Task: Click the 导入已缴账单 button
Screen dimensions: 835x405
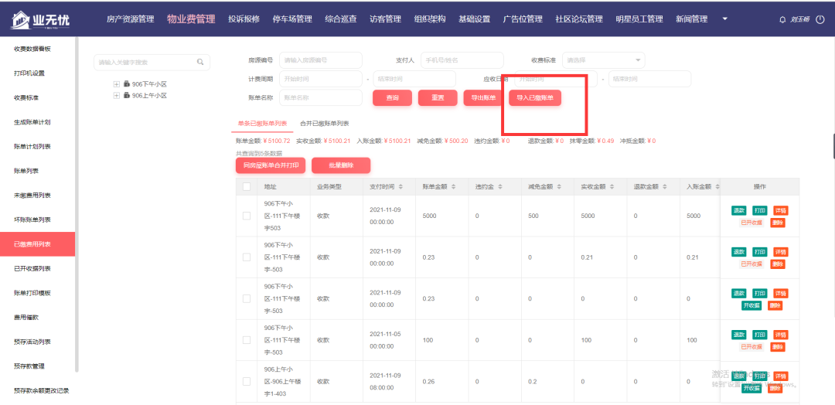Action: click(x=535, y=98)
